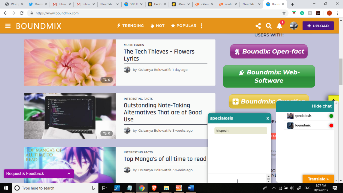Viewport: 343px width, 193px height.
Task: Click the BOUNDMIX site logo
Action: [x=39, y=26]
